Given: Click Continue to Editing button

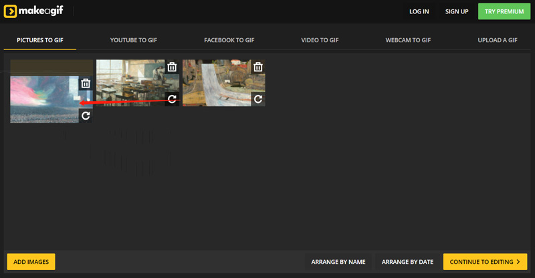Looking at the screenshot, I should [485, 262].
